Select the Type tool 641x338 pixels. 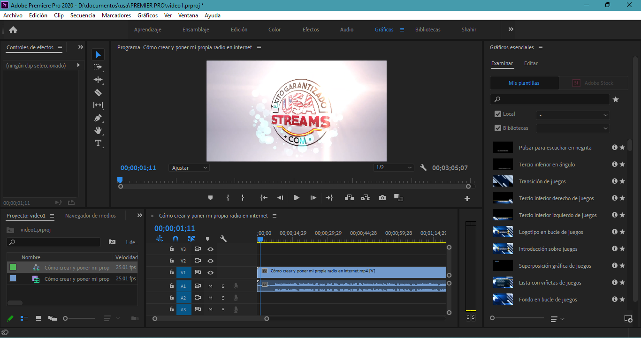[x=98, y=143]
